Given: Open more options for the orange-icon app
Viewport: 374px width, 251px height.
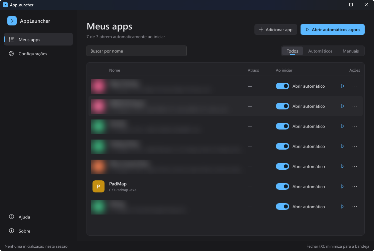Looking at the screenshot, I should (354, 166).
